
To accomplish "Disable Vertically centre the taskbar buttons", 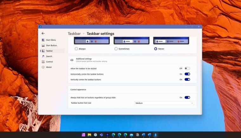I will (x=187, y=79).
